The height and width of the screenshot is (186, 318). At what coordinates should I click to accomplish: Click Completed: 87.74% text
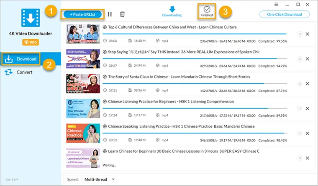click(272, 91)
